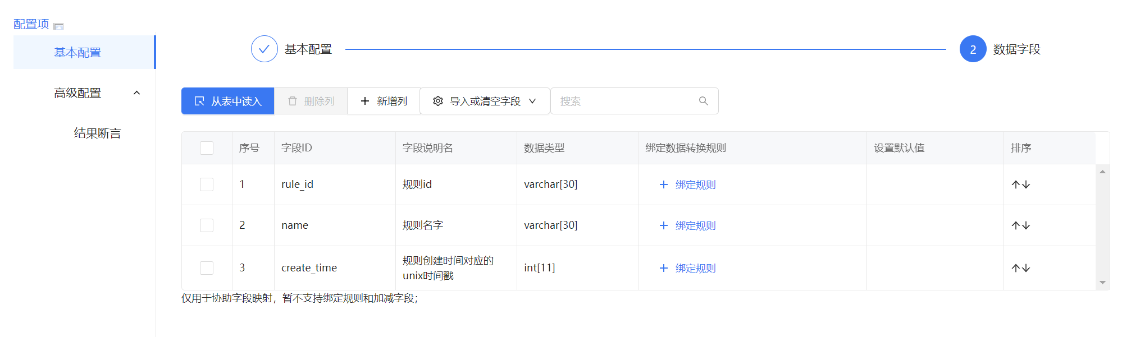1122x337 pixels.
Task: Go to the 数据字段 step label
Action: pos(1017,49)
